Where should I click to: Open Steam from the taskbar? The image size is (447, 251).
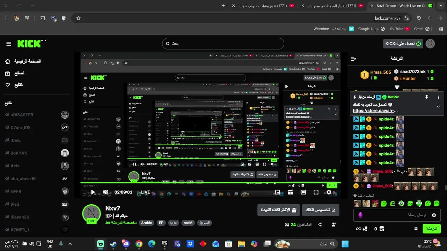(x=113, y=244)
